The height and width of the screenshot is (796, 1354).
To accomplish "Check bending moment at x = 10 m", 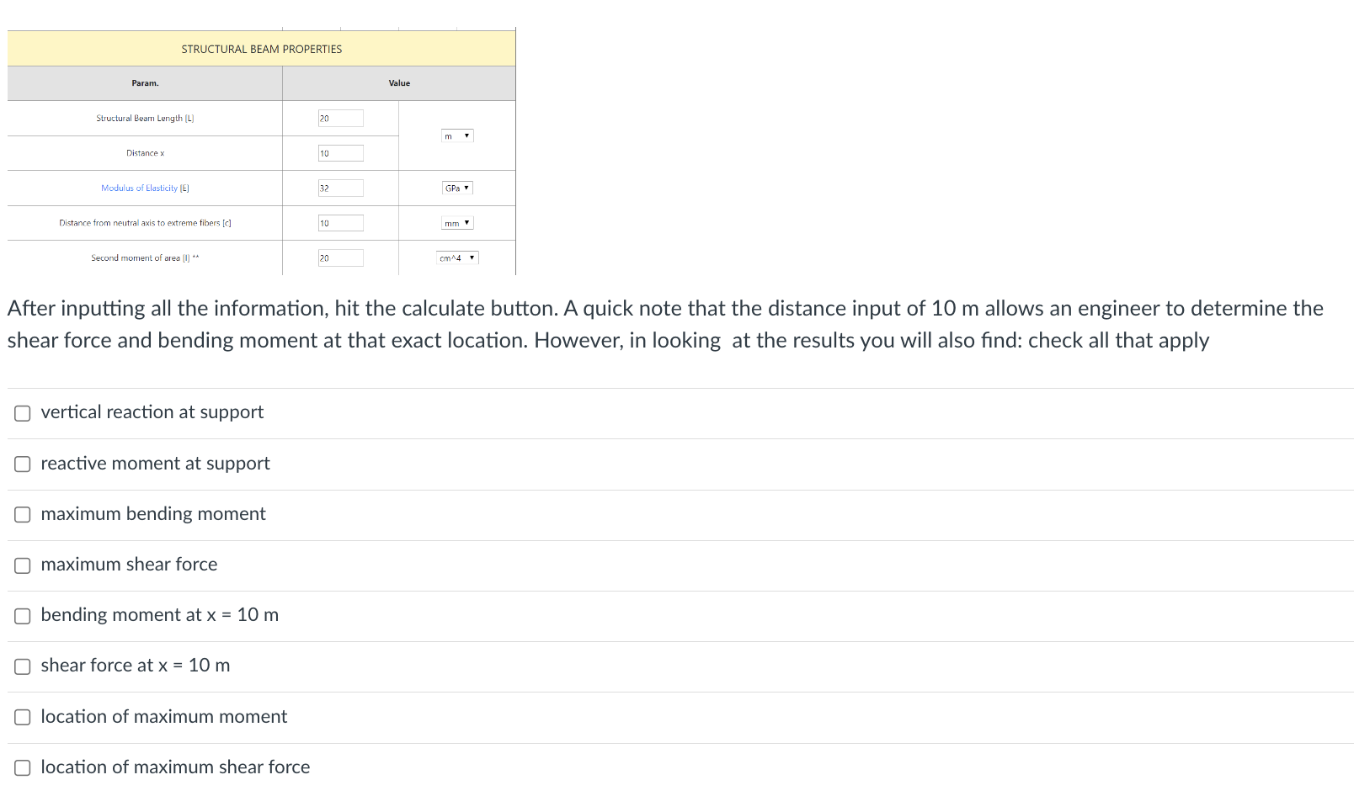I will click(22, 616).
